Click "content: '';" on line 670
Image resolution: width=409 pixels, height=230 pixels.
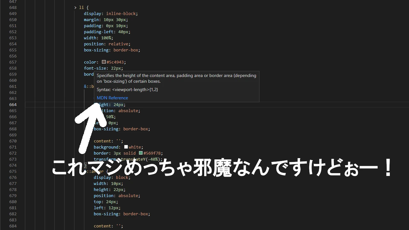tap(109, 141)
